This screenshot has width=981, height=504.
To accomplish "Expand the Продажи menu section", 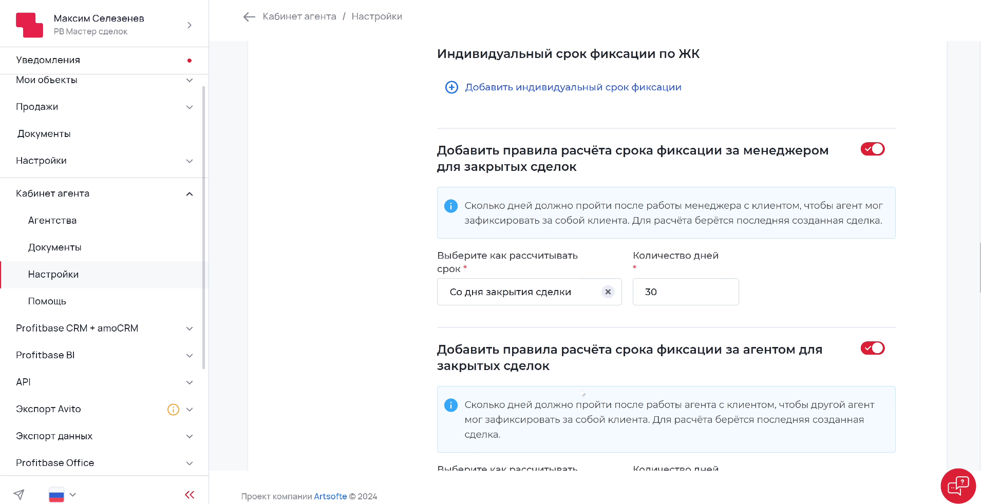I will pyautogui.click(x=190, y=107).
